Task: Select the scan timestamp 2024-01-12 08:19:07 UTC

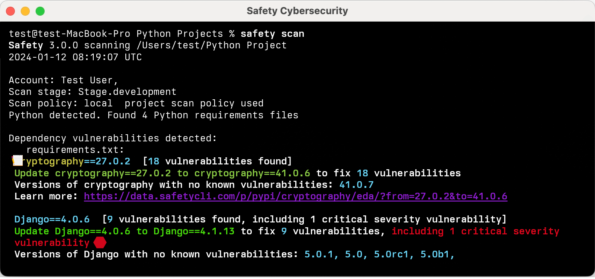Action: [x=74, y=57]
